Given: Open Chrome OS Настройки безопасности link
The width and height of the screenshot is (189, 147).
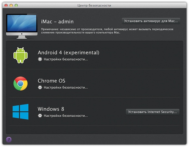Looking at the screenshot, I should 66,88.
